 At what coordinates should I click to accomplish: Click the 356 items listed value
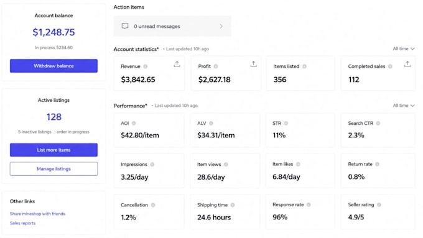coord(280,80)
